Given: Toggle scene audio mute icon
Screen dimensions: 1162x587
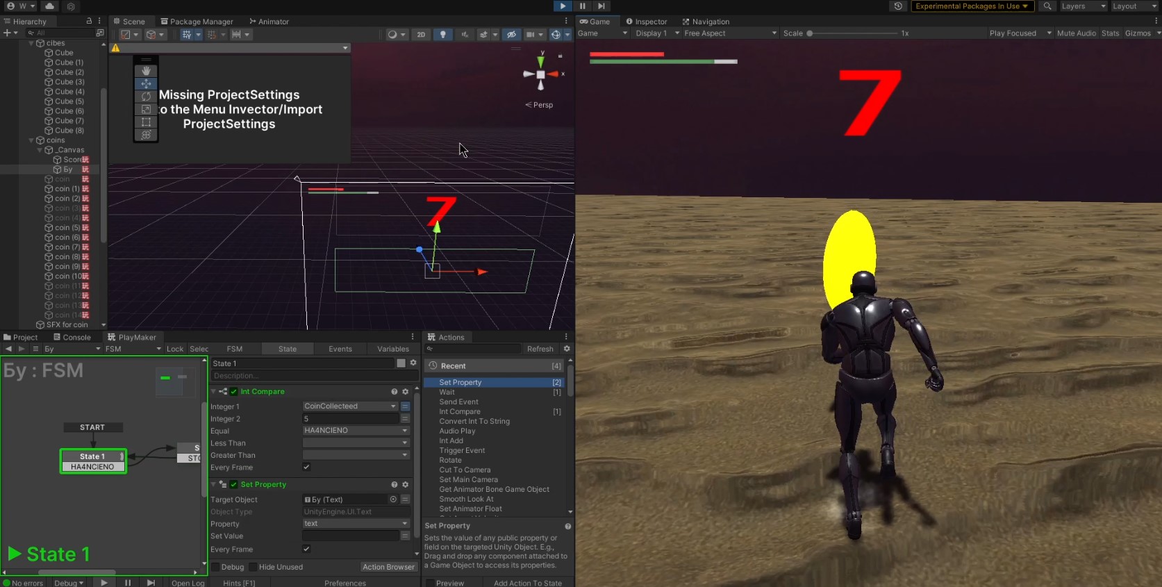Looking at the screenshot, I should point(465,34).
